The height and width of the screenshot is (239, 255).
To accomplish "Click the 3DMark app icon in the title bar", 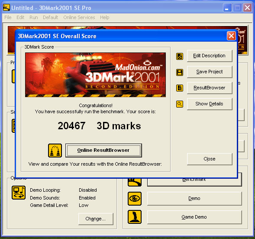I will click(x=6, y=8).
